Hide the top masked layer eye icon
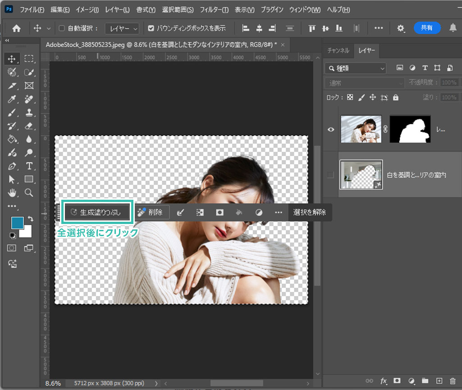Viewport: 462px width, 390px height. coord(330,130)
